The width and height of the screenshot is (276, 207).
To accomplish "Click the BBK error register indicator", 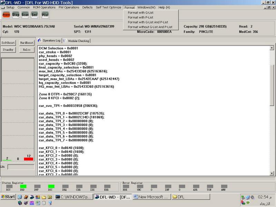I will 126,186.
